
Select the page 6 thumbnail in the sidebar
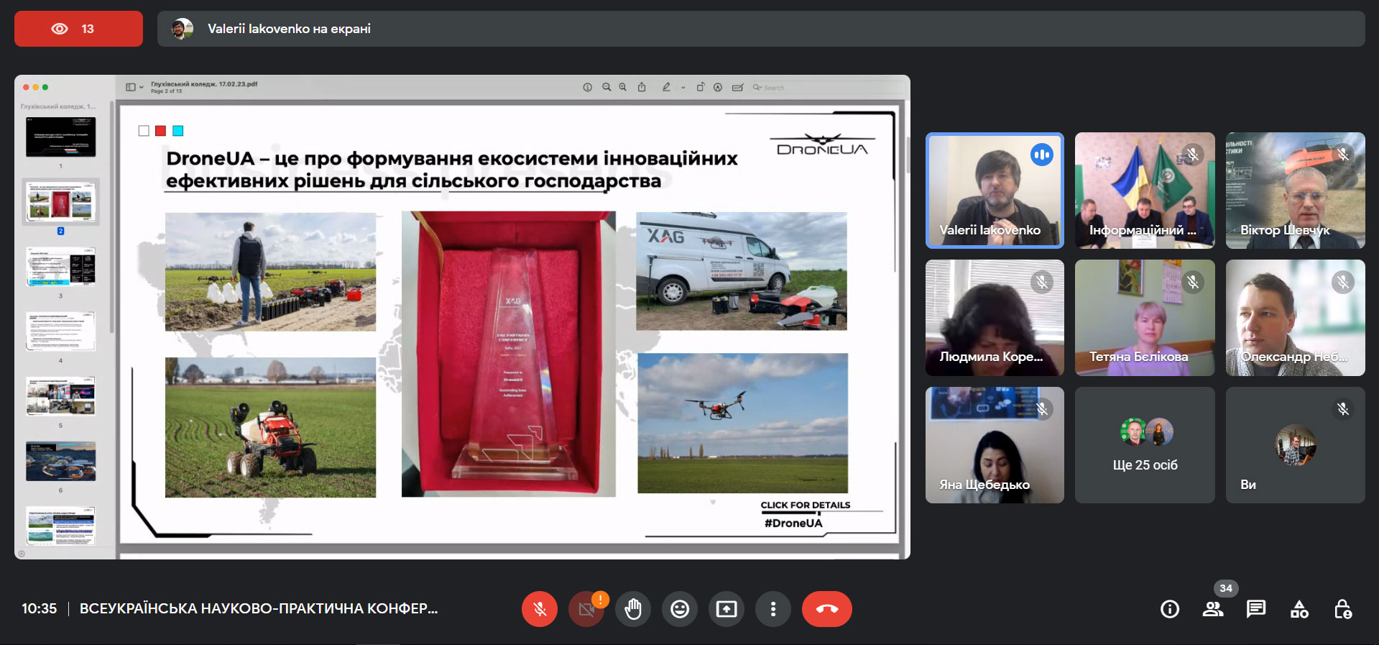[60, 461]
